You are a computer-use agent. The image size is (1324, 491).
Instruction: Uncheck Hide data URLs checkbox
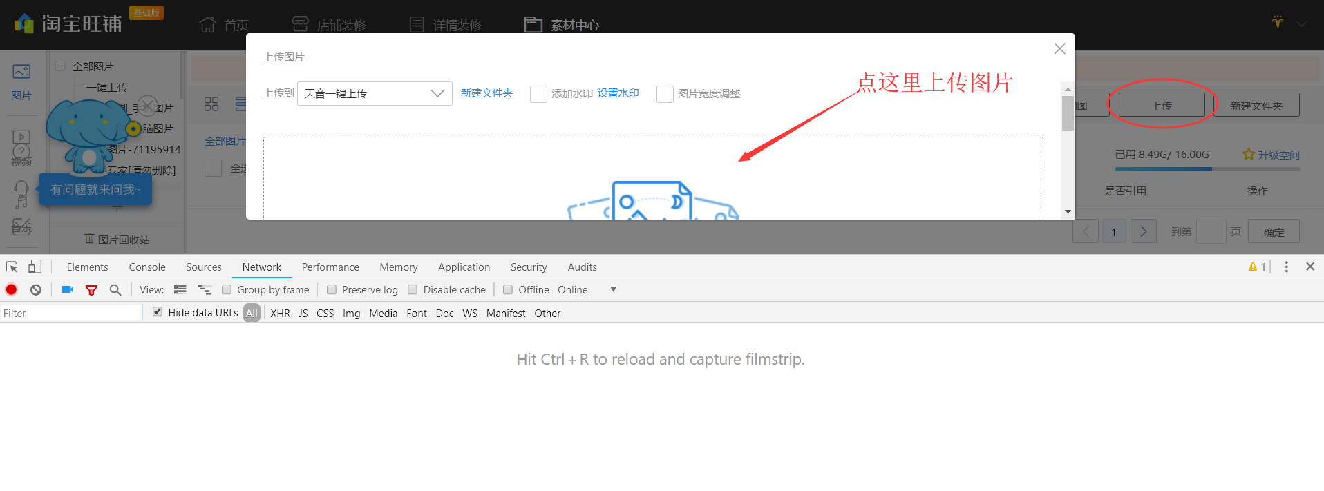pos(158,312)
